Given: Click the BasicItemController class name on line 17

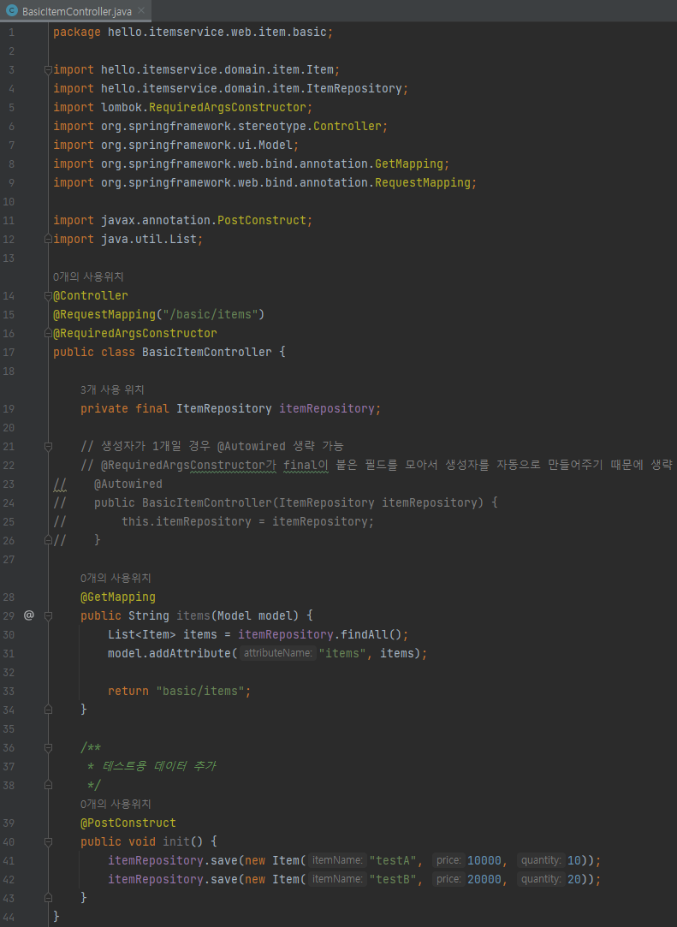Looking at the screenshot, I should point(207,353).
